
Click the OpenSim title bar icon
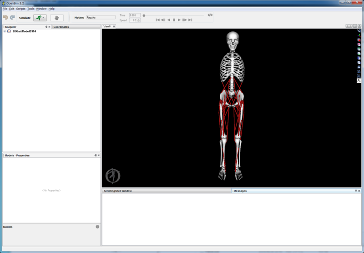pyautogui.click(x=4, y=3)
